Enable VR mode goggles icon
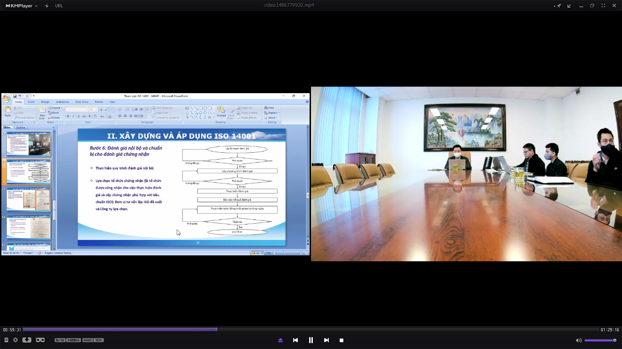 pos(41,340)
